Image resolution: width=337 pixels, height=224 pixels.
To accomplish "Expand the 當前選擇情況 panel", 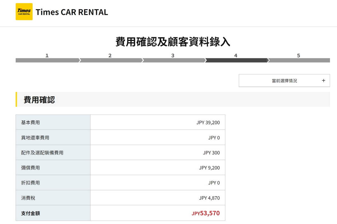I will click(284, 81).
